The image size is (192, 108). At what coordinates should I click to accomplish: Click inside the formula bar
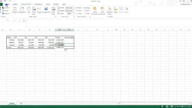coord(109,23)
